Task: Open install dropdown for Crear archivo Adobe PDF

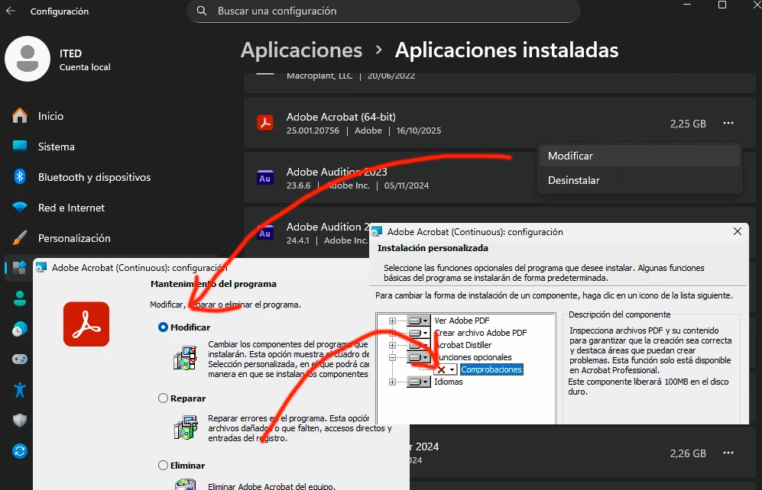Action: (419, 333)
